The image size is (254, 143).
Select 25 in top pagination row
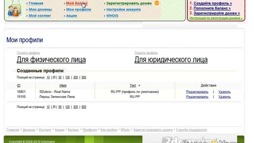click(x=54, y=77)
